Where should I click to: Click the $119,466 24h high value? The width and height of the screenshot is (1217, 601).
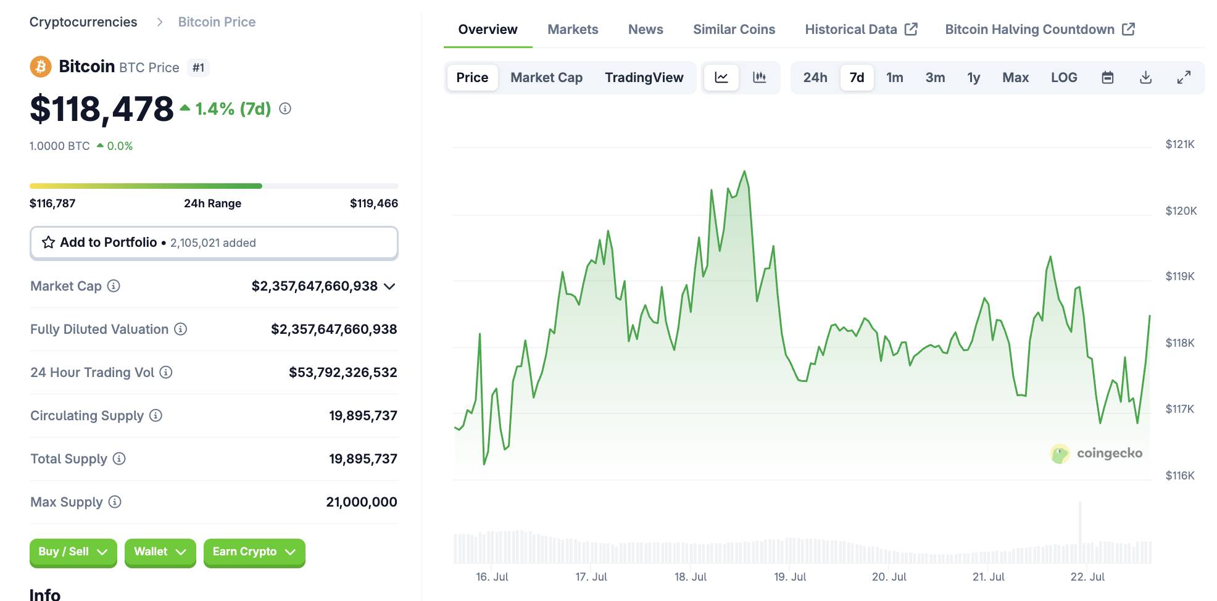tap(374, 204)
